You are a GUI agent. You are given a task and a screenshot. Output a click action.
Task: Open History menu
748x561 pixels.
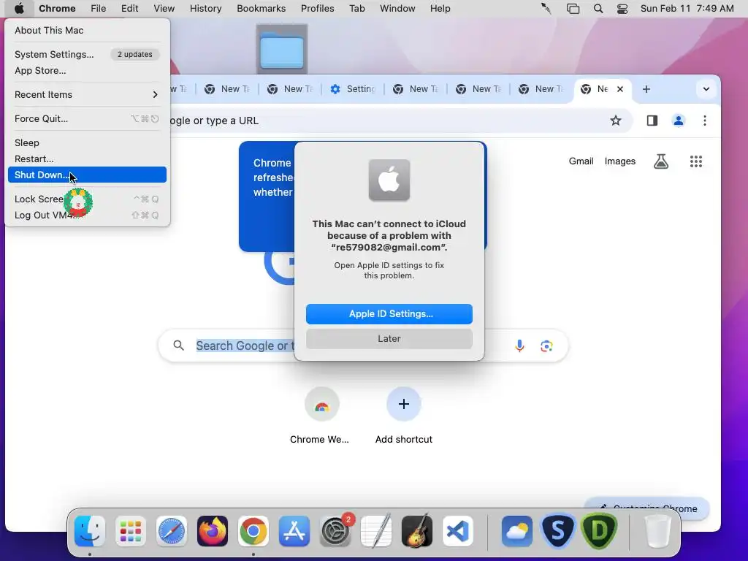205,9
